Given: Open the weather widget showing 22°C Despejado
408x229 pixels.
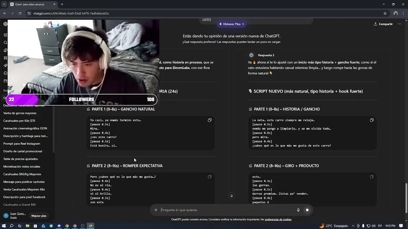Looking at the screenshot, I should 334,226.
